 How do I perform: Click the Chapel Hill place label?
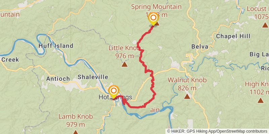233,36
